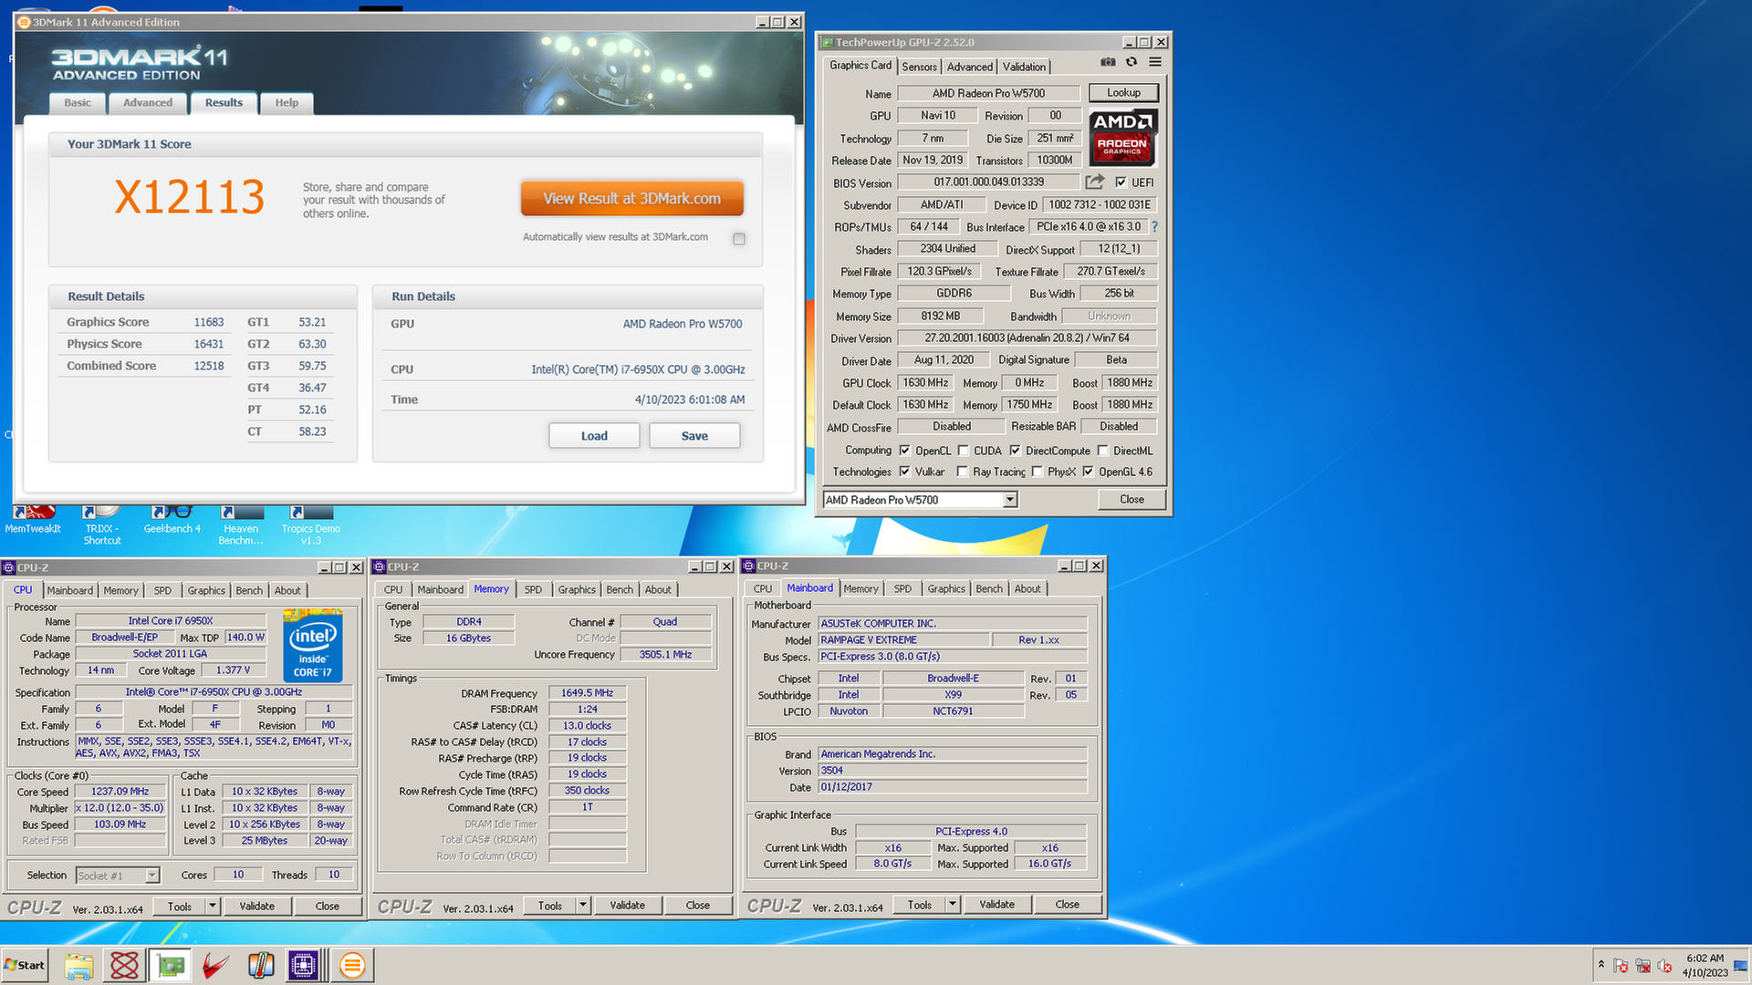
Task: Open the Tropics Demo v1.3 desktop icon
Action: [x=310, y=526]
